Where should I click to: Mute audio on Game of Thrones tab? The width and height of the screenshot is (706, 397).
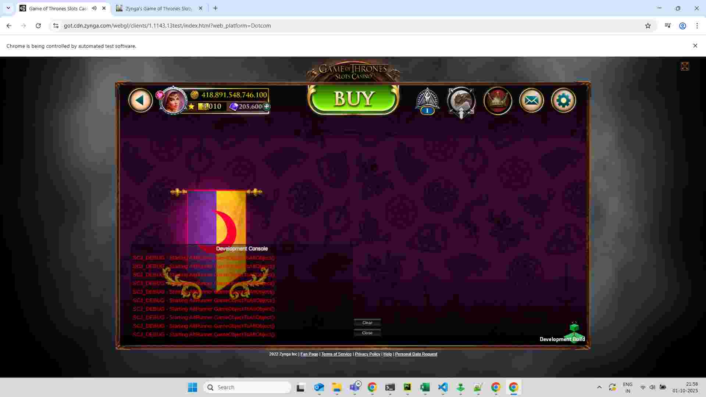click(x=94, y=8)
